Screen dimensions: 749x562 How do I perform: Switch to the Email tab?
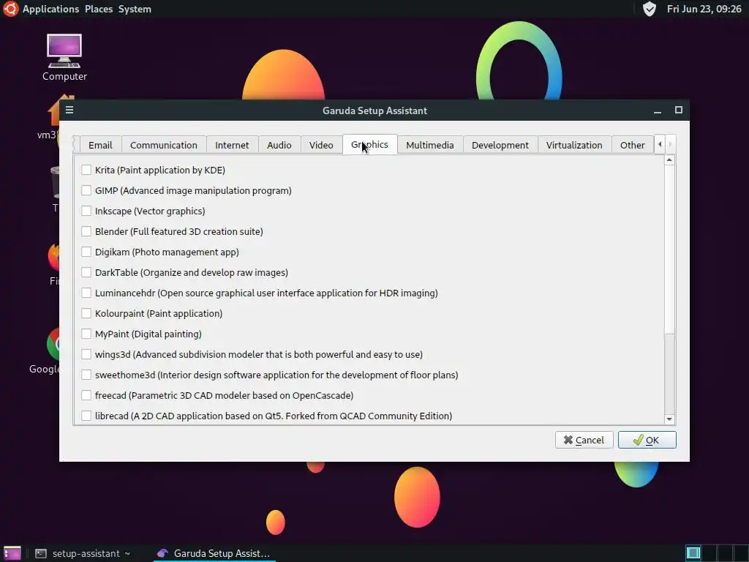100,145
